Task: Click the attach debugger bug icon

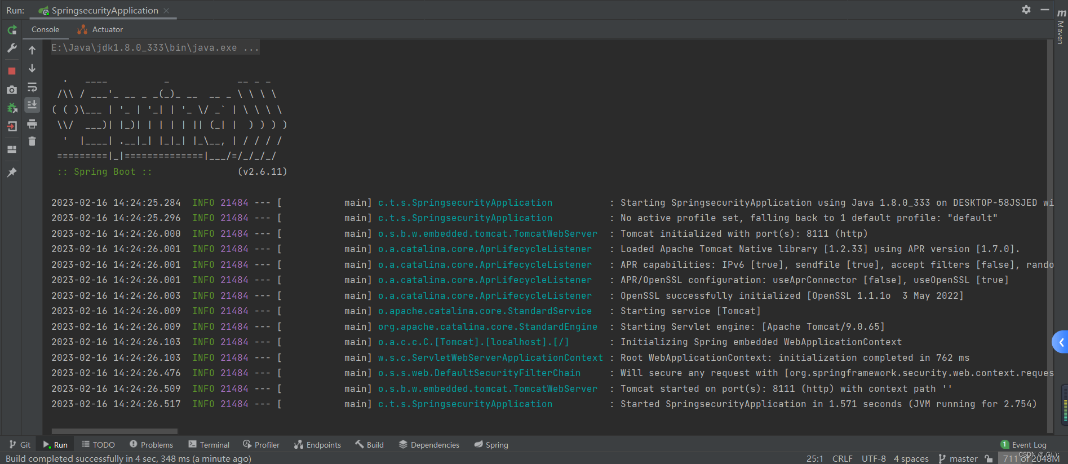Action: 12,108
